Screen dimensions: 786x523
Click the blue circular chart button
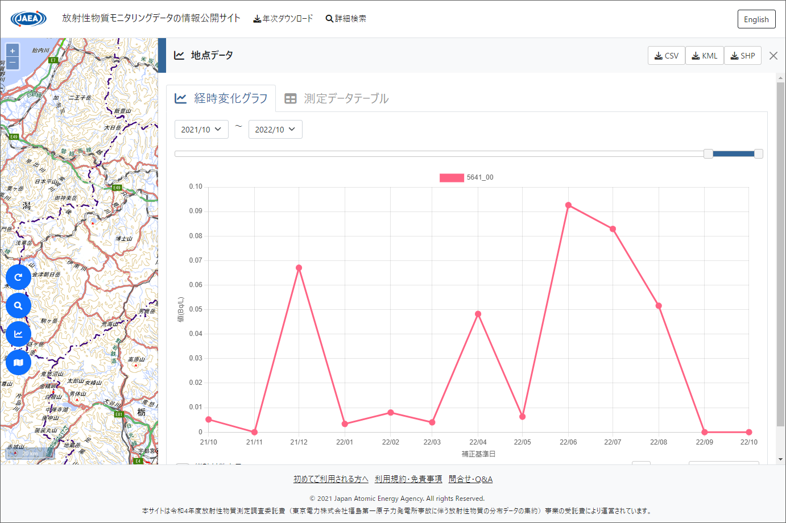coord(18,334)
